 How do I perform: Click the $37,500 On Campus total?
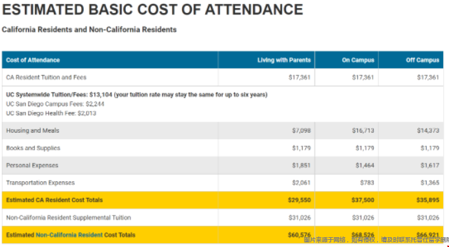click(363, 200)
